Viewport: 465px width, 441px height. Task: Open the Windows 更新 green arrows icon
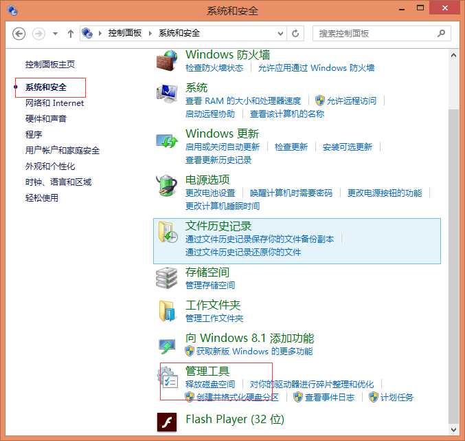click(x=167, y=140)
